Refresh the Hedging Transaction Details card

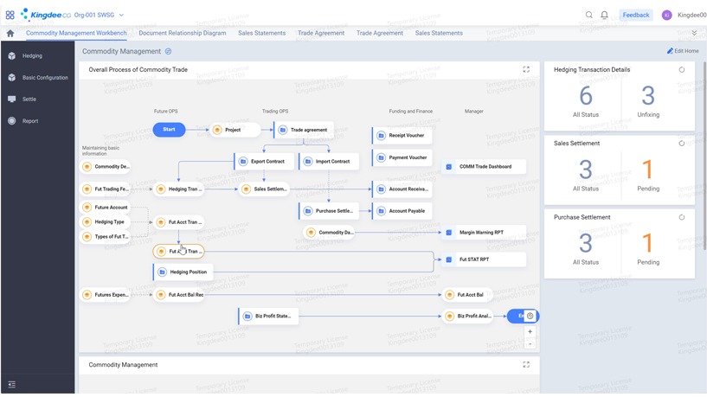682,70
